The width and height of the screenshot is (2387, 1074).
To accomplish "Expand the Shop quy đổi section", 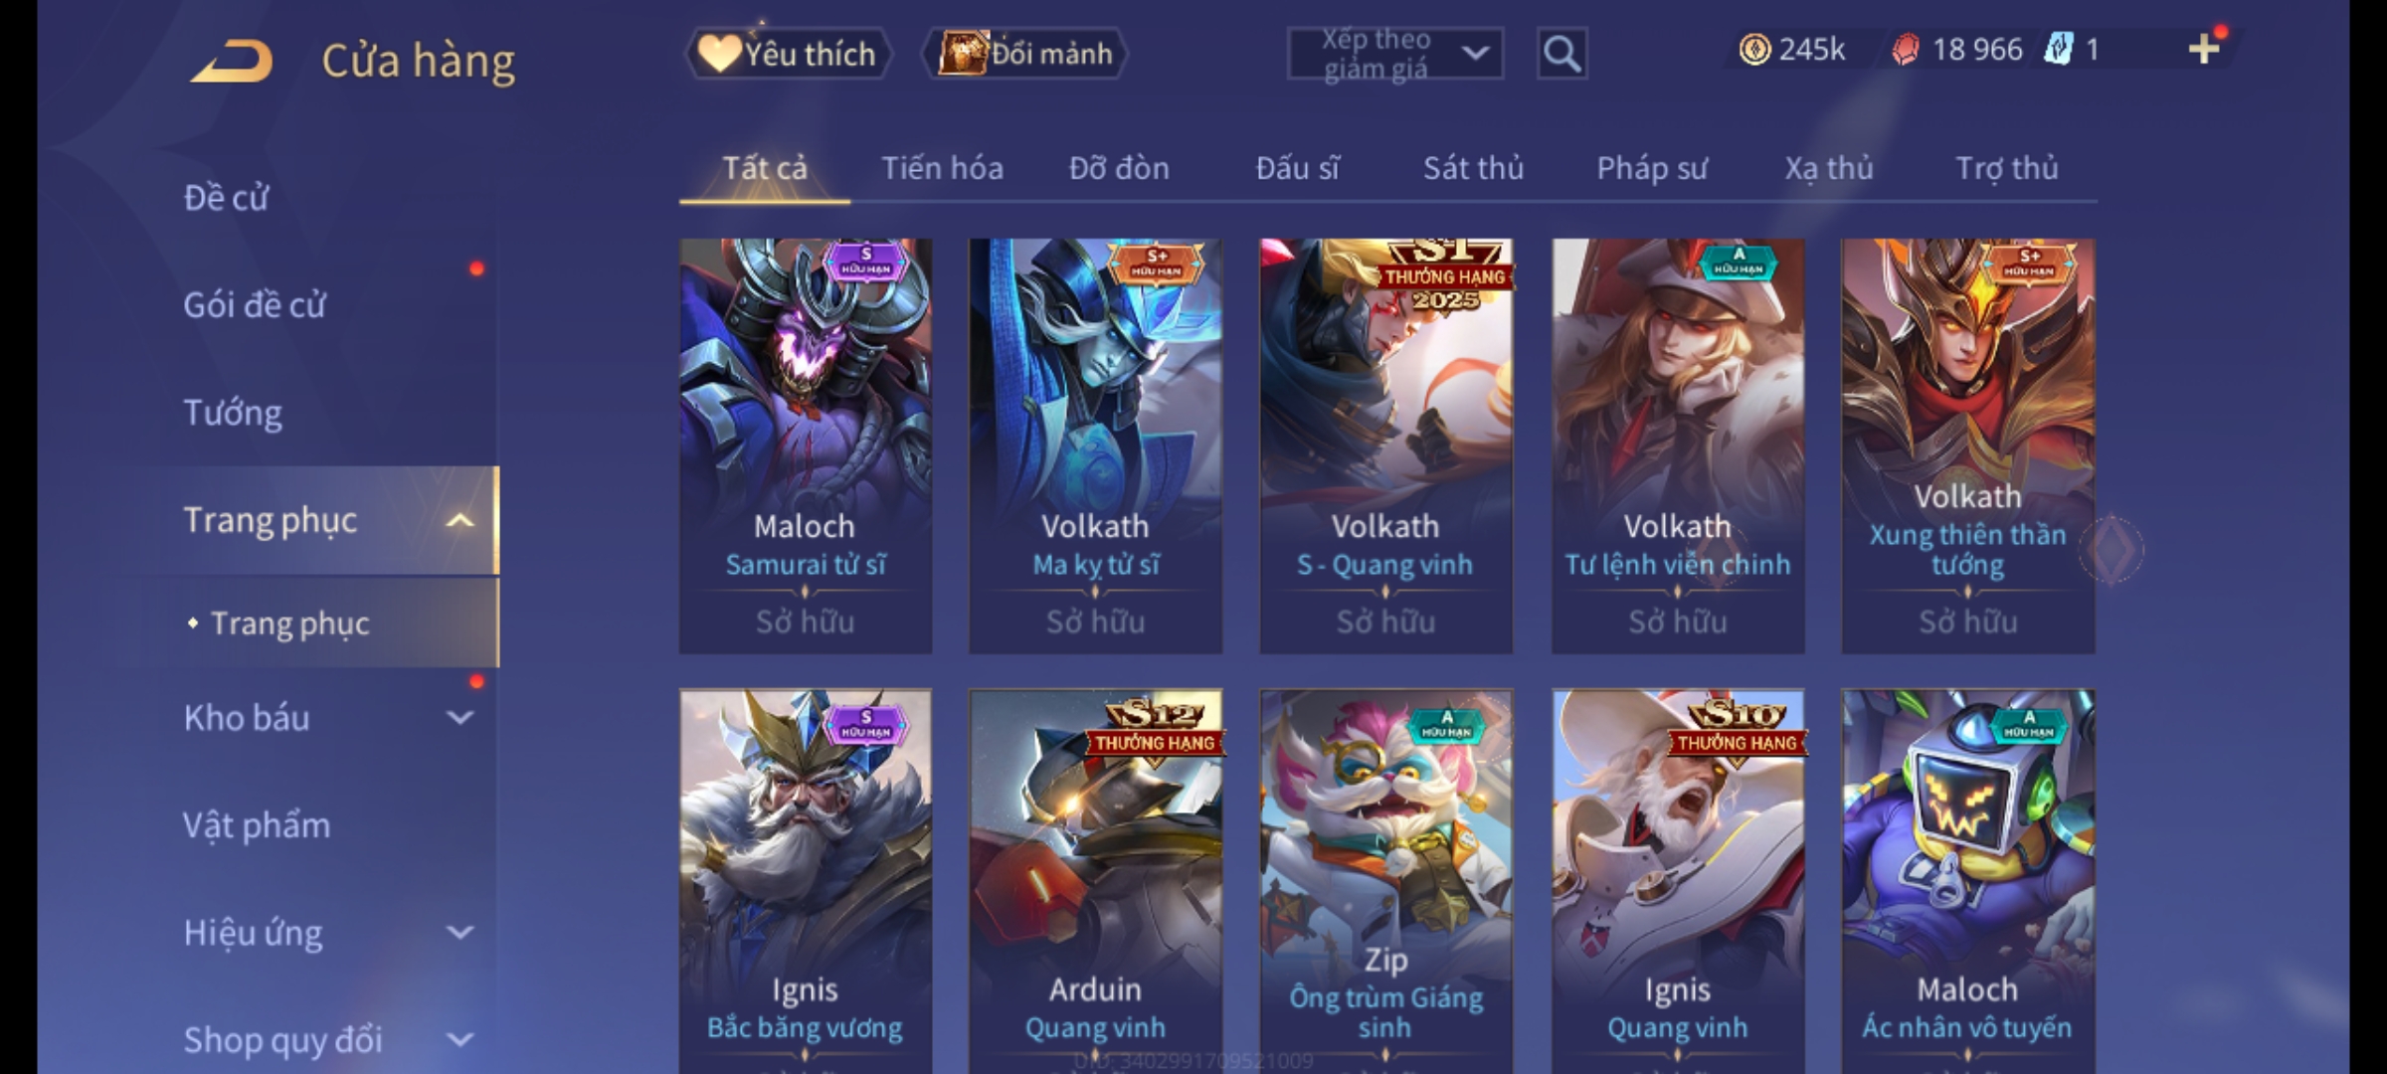I will click(x=459, y=1039).
